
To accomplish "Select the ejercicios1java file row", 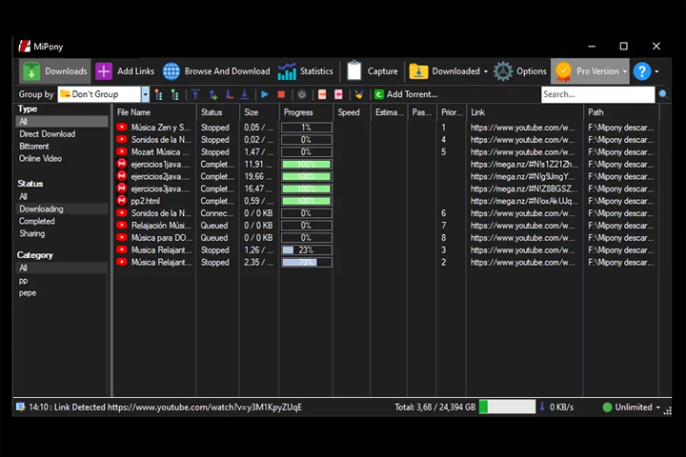I will pyautogui.click(x=385, y=164).
